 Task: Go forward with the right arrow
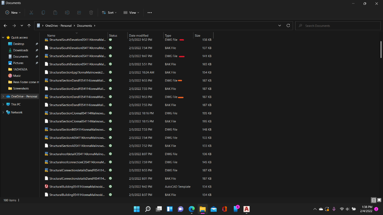click(x=14, y=25)
